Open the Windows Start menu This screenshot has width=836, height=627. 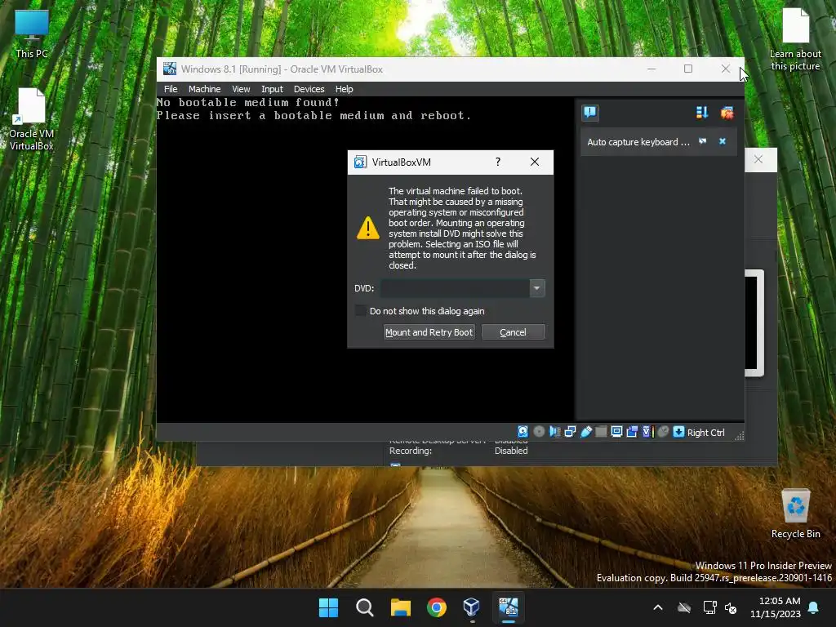coord(328,607)
